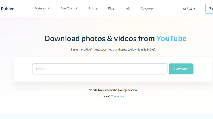This screenshot has width=213, height=119.
Task: Expand the Features dropdown chevron
Action: click(x=49, y=8)
